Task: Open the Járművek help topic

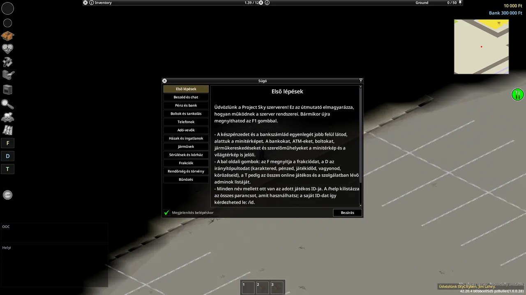Action: coord(186,147)
